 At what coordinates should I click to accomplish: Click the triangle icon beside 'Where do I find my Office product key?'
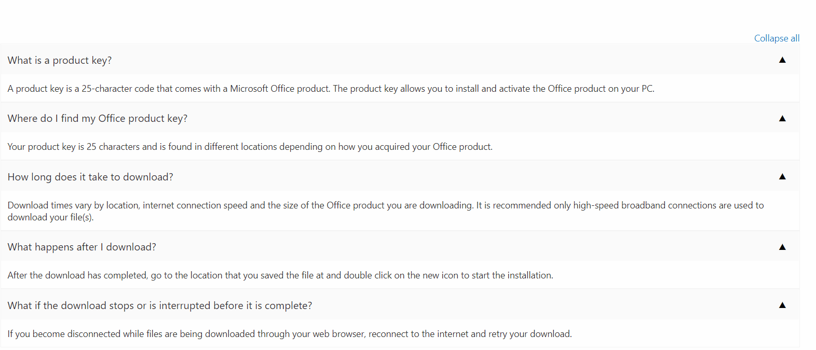(x=782, y=119)
